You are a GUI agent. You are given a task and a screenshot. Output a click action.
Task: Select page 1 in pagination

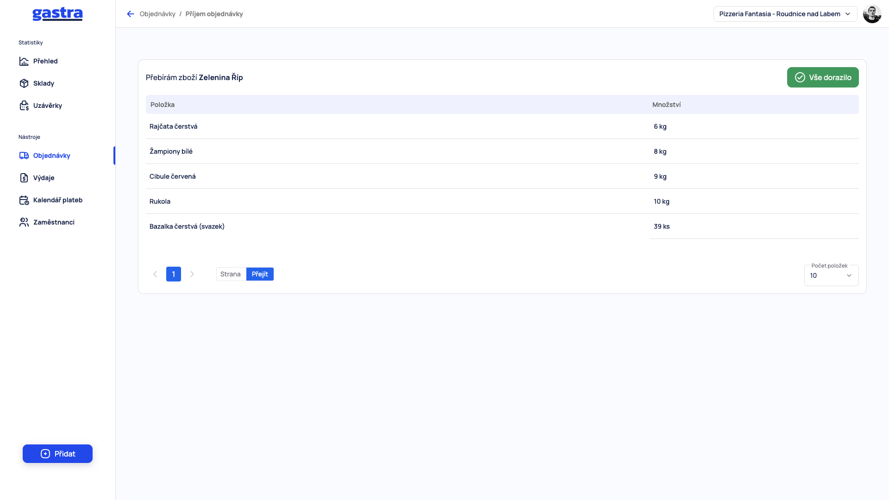pos(174,274)
